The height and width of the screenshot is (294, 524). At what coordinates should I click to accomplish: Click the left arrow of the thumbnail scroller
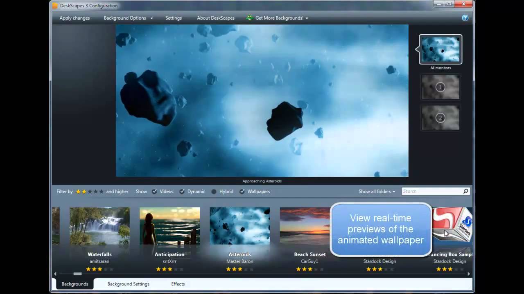click(x=55, y=274)
